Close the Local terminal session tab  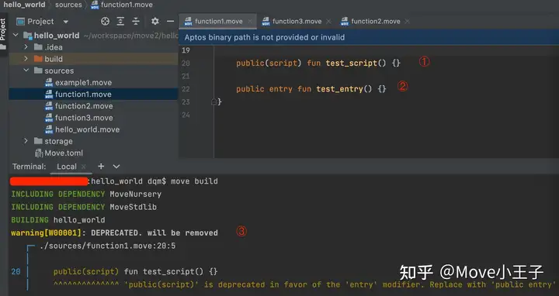pyautogui.click(x=83, y=167)
